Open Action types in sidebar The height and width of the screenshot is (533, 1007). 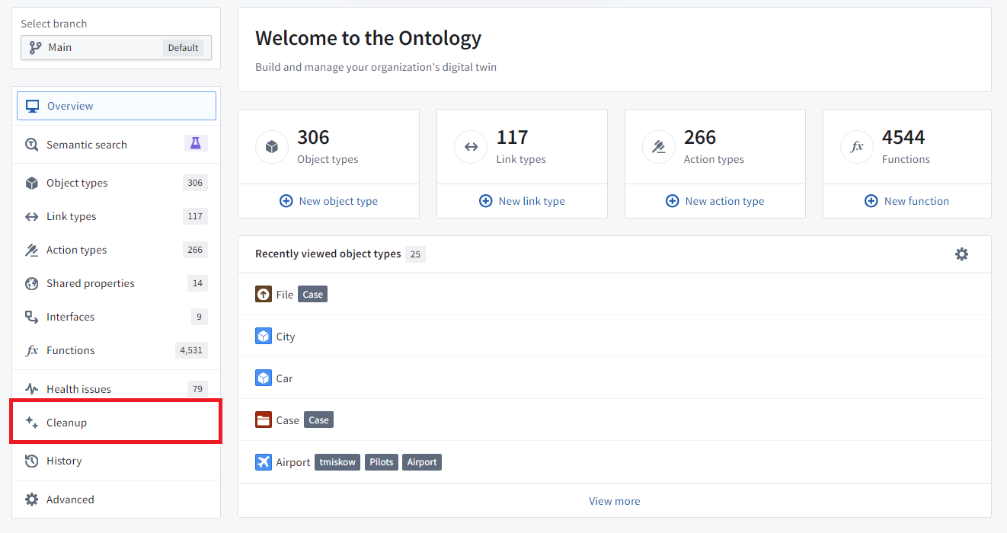pos(117,250)
